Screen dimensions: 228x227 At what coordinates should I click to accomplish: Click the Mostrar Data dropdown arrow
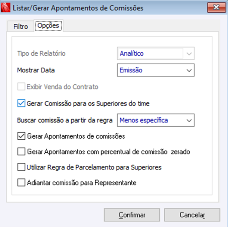(189, 70)
